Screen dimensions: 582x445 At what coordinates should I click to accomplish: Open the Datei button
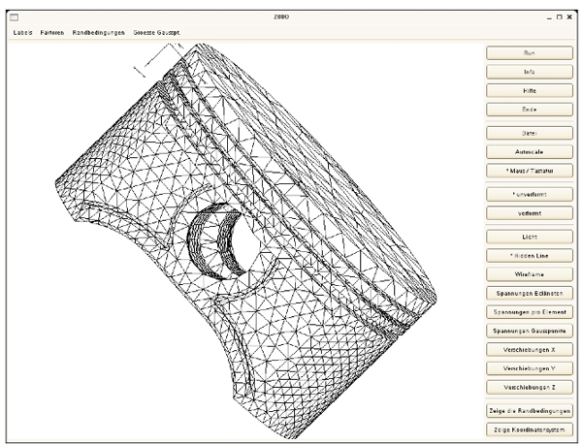(x=530, y=133)
